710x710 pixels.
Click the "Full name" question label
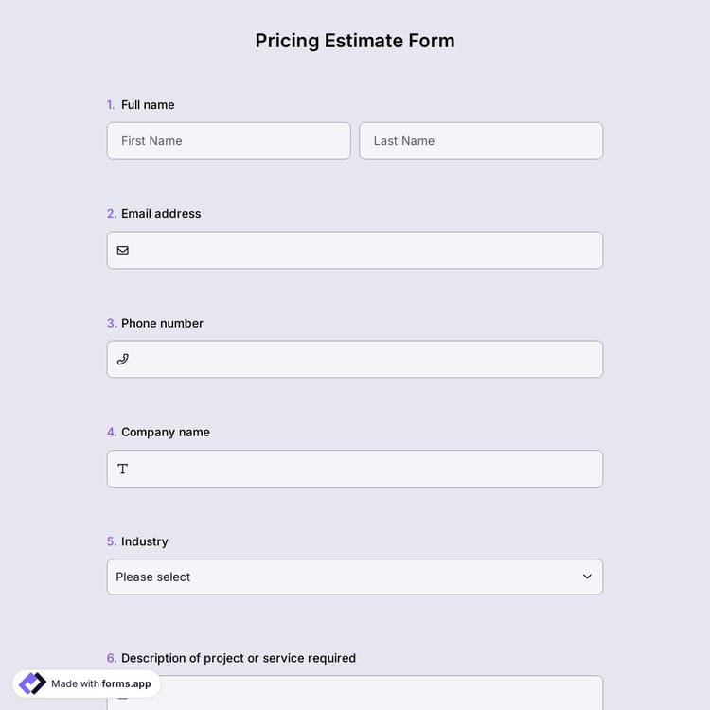(148, 105)
